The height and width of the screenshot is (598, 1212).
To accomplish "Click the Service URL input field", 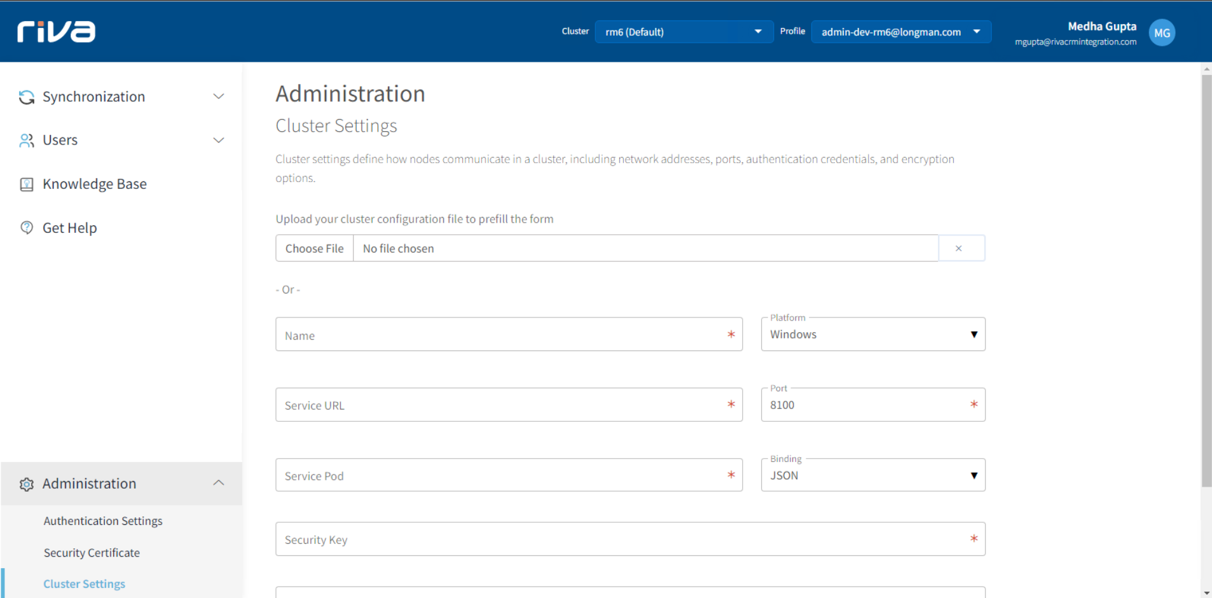I will (509, 405).
